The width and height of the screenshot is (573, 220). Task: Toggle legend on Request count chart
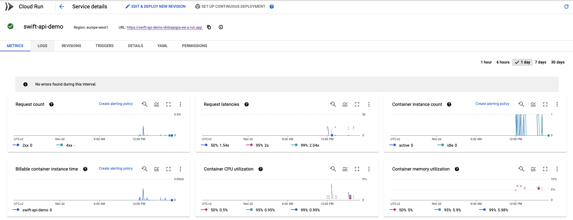pos(156,104)
